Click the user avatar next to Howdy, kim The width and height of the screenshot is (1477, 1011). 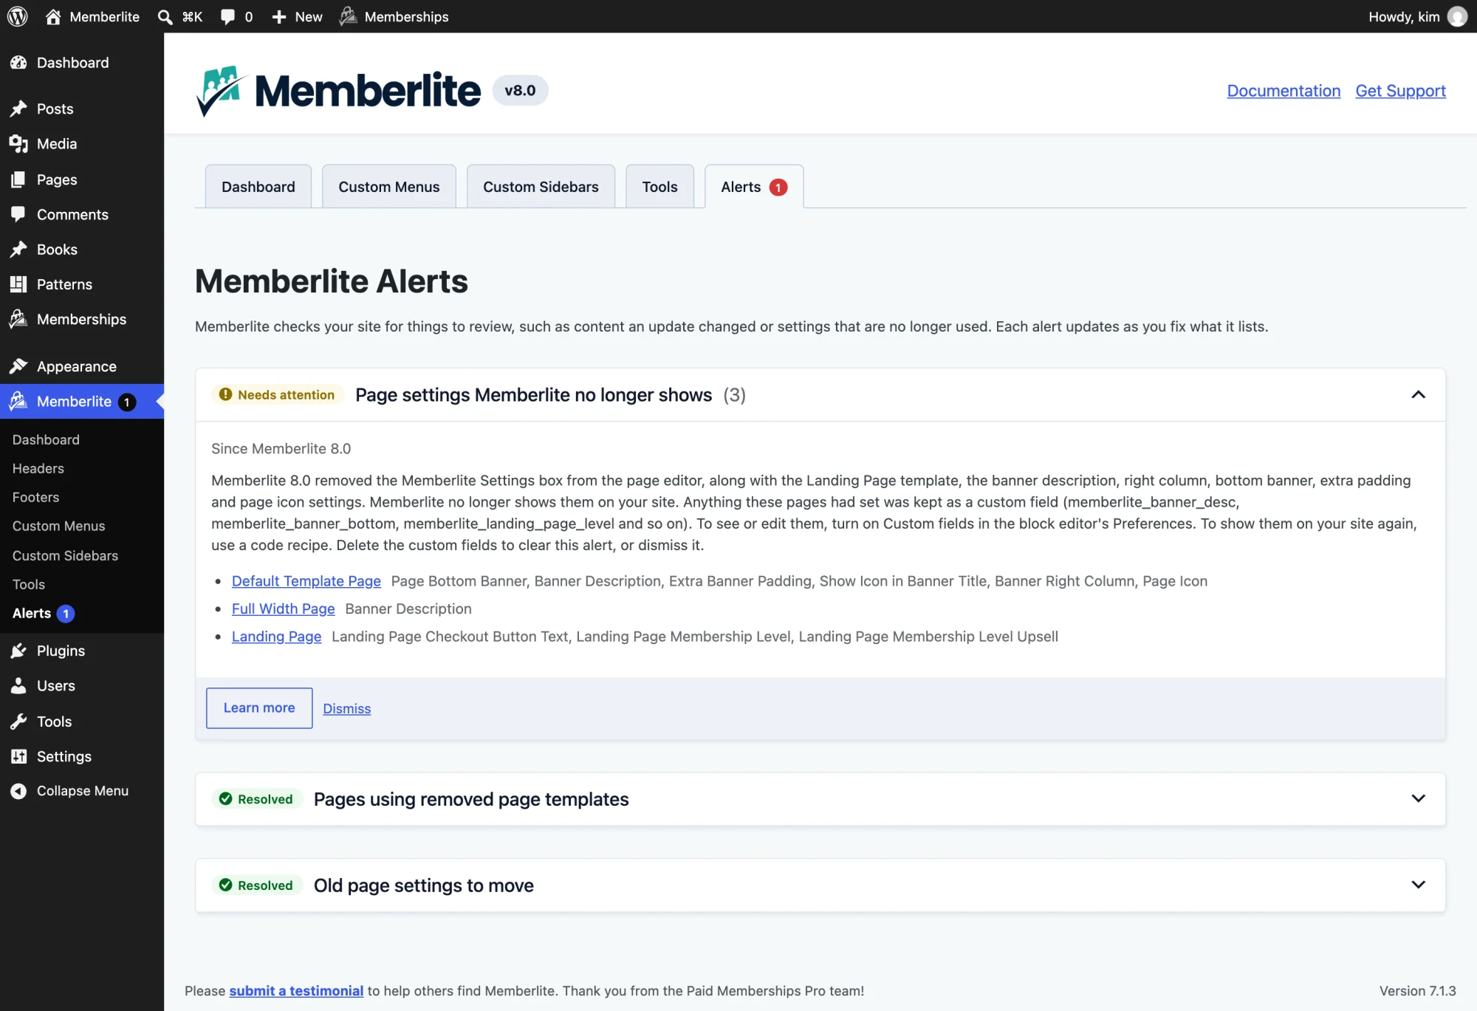(x=1457, y=16)
